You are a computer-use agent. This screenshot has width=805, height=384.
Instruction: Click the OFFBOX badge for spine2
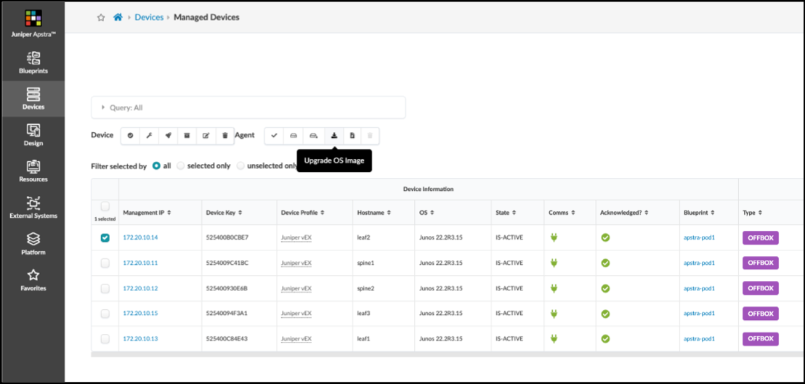[760, 288]
